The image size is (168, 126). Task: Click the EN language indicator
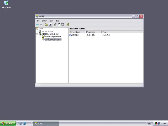click(149, 124)
